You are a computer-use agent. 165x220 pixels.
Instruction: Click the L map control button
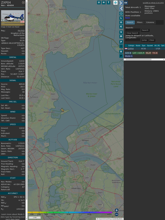121,18
